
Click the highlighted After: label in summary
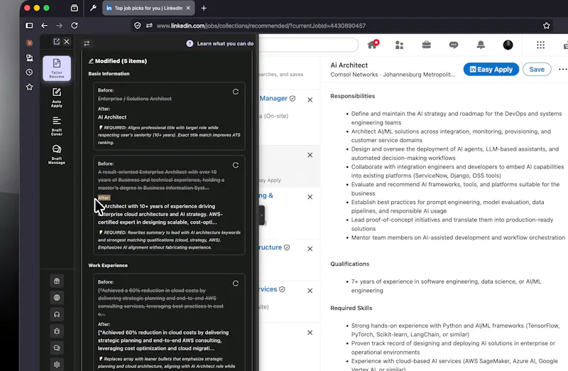point(104,198)
